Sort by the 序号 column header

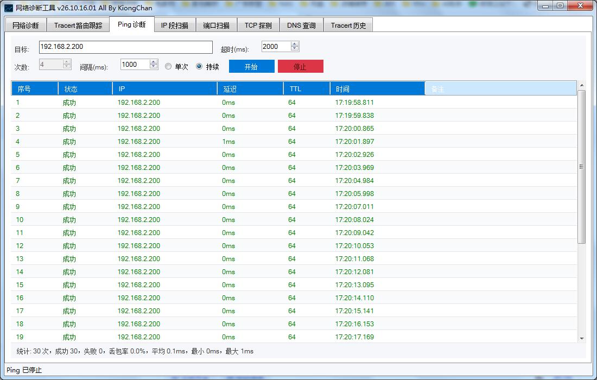tap(35, 88)
